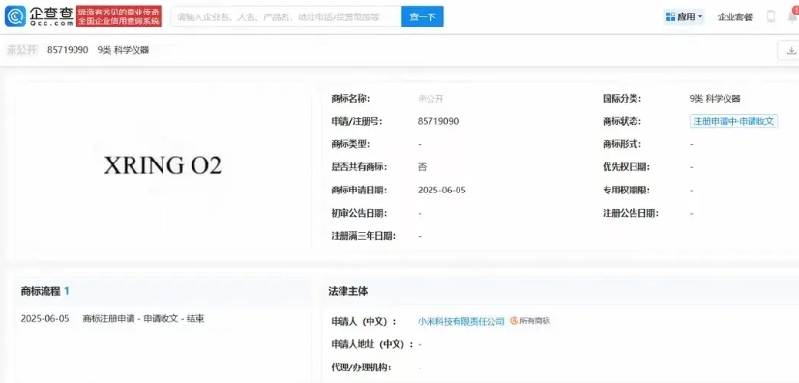Click the red slogan banner beside logo
This screenshot has width=799, height=383.
point(119,15)
